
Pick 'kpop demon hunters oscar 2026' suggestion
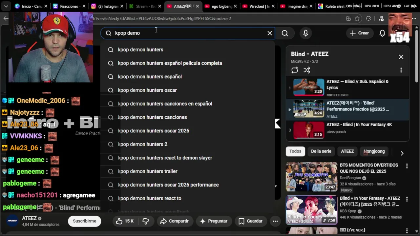(x=187, y=131)
